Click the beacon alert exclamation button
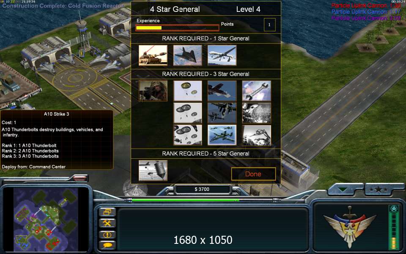Screen dimensions: 406x254 (x=107, y=235)
